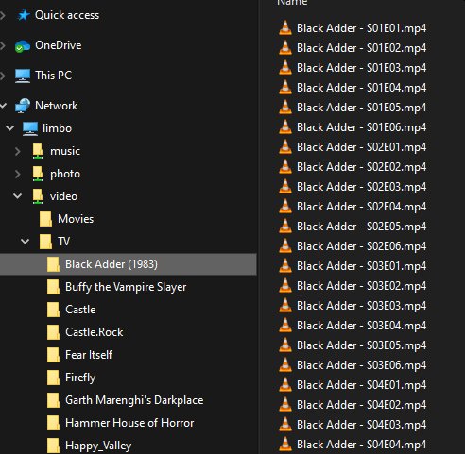This screenshot has width=465, height=454.
Task: Select file Black Adder - S03E01.mp4
Action: pos(361,266)
